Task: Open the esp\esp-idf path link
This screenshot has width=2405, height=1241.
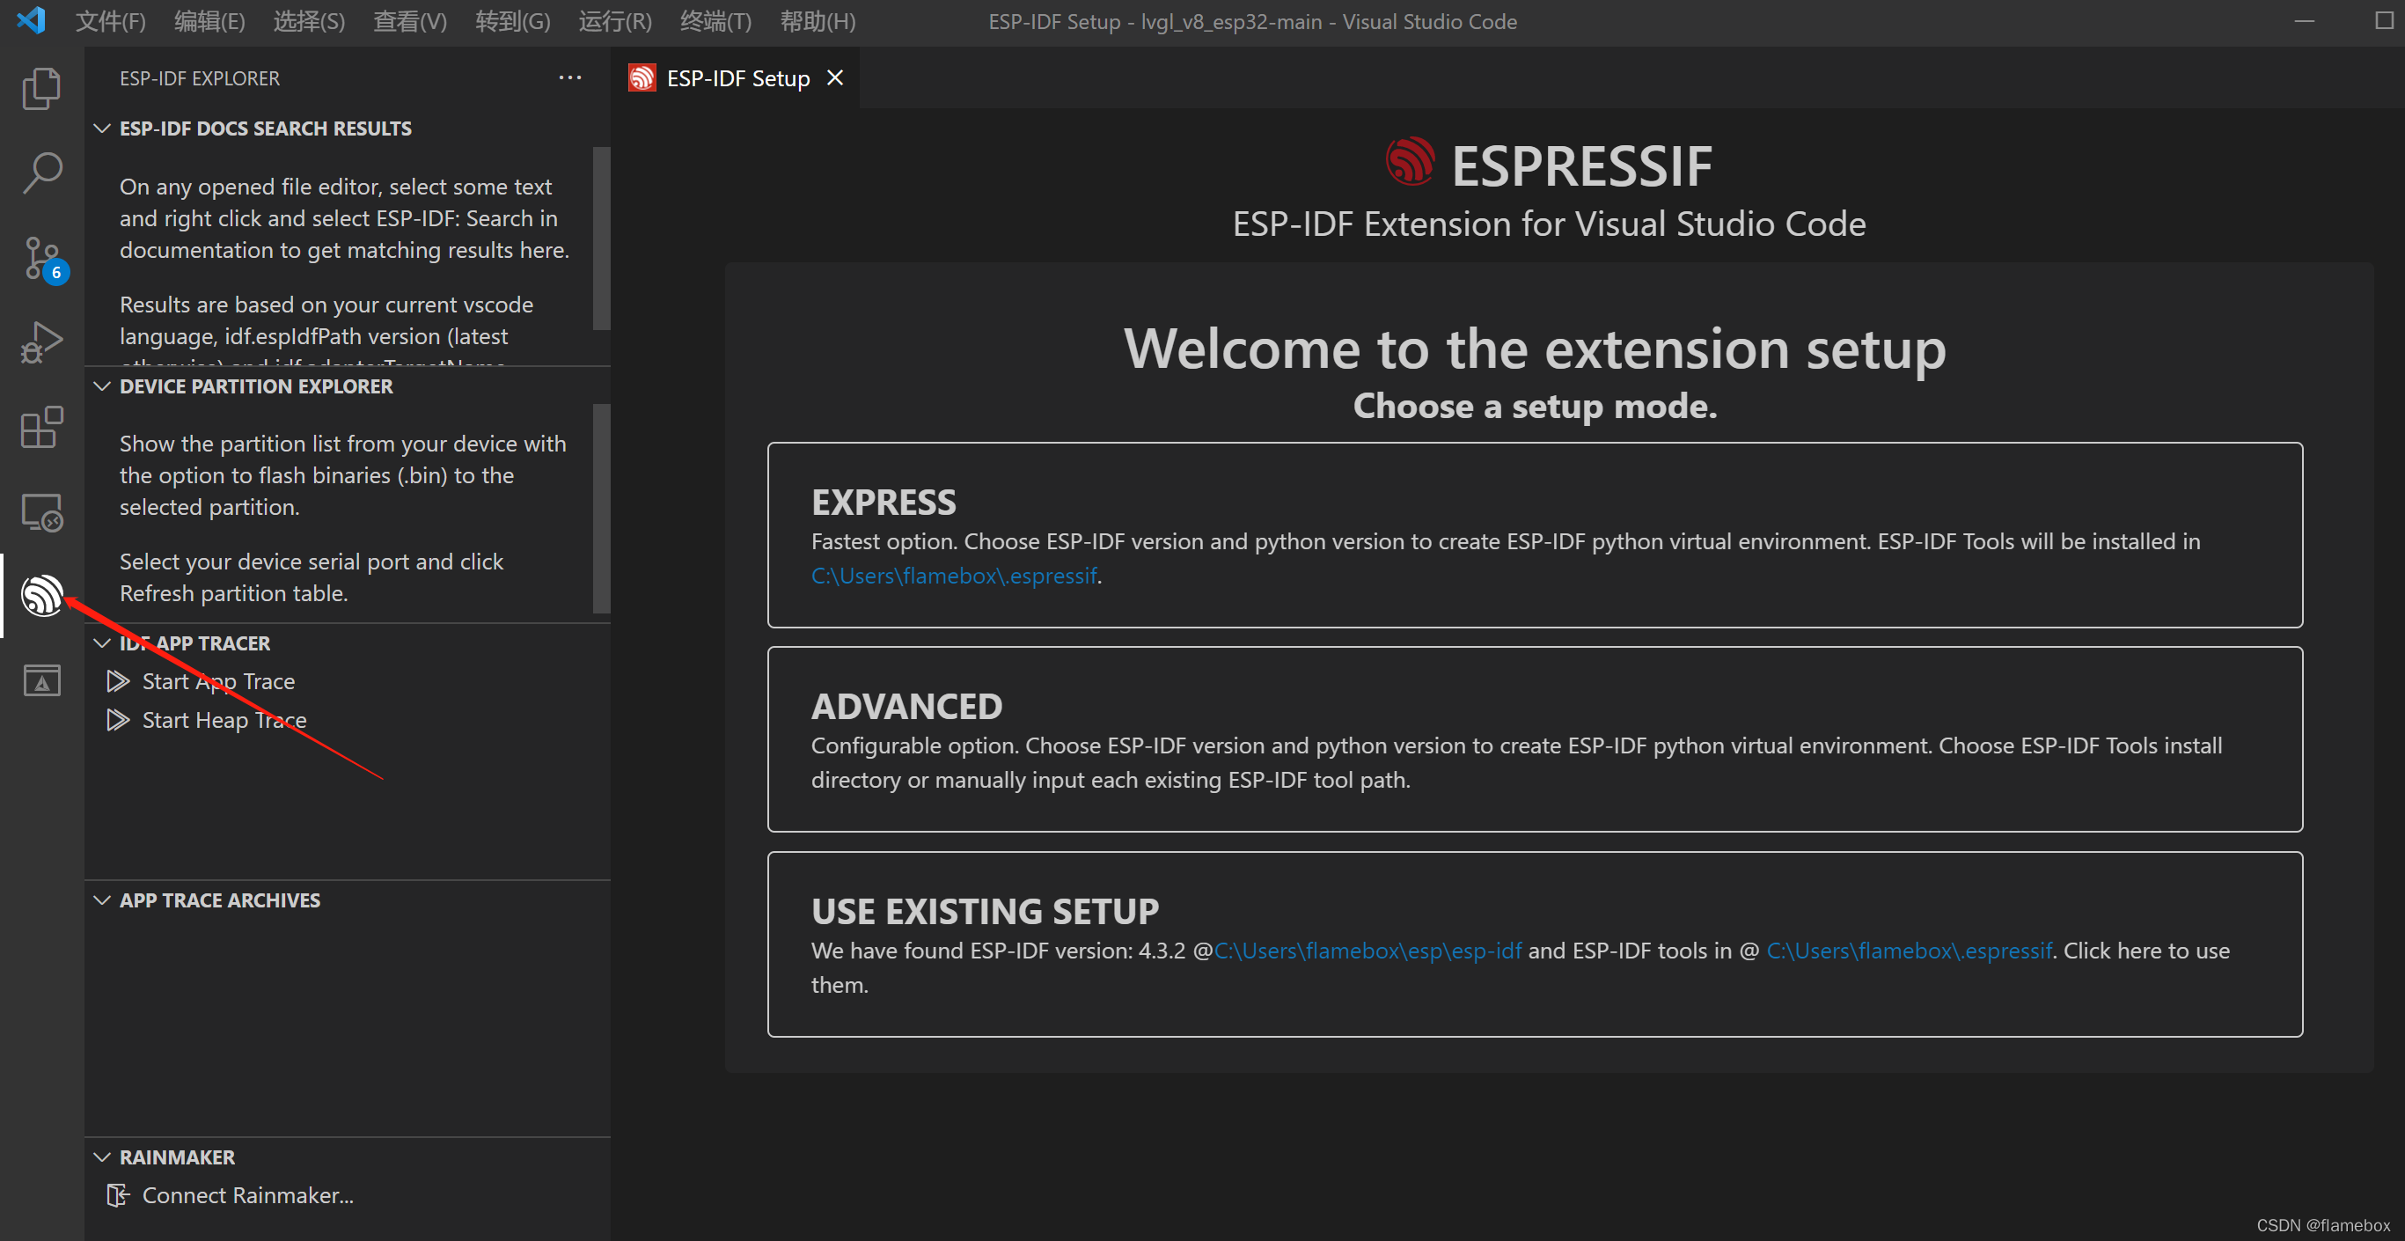Action: (x=1367, y=951)
